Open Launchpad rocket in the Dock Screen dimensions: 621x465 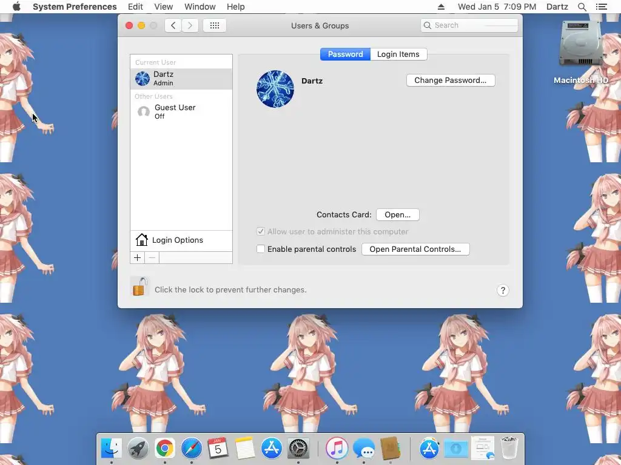[x=138, y=449]
